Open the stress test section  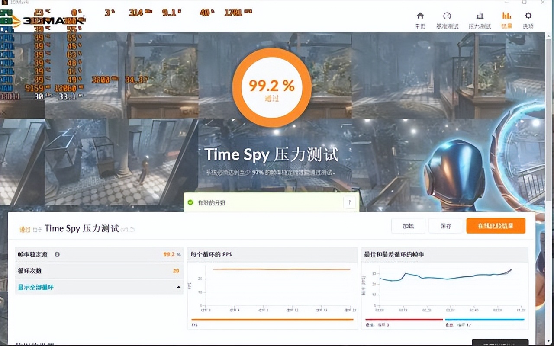(x=479, y=19)
